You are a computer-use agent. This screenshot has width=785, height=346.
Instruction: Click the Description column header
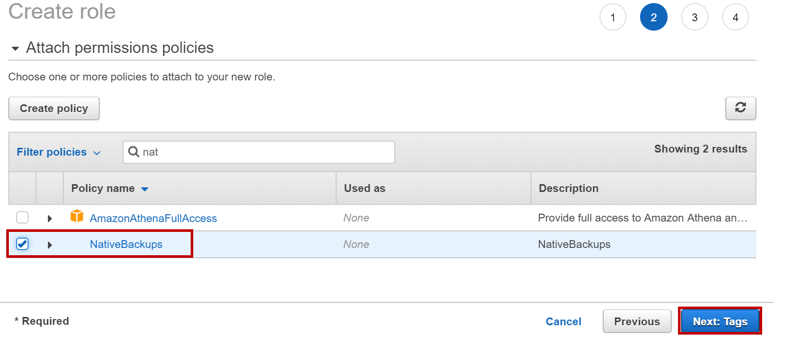[568, 188]
